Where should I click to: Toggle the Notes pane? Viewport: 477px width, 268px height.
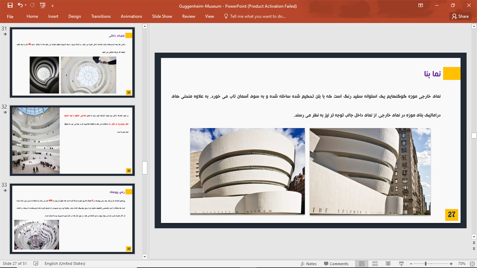(x=308, y=264)
